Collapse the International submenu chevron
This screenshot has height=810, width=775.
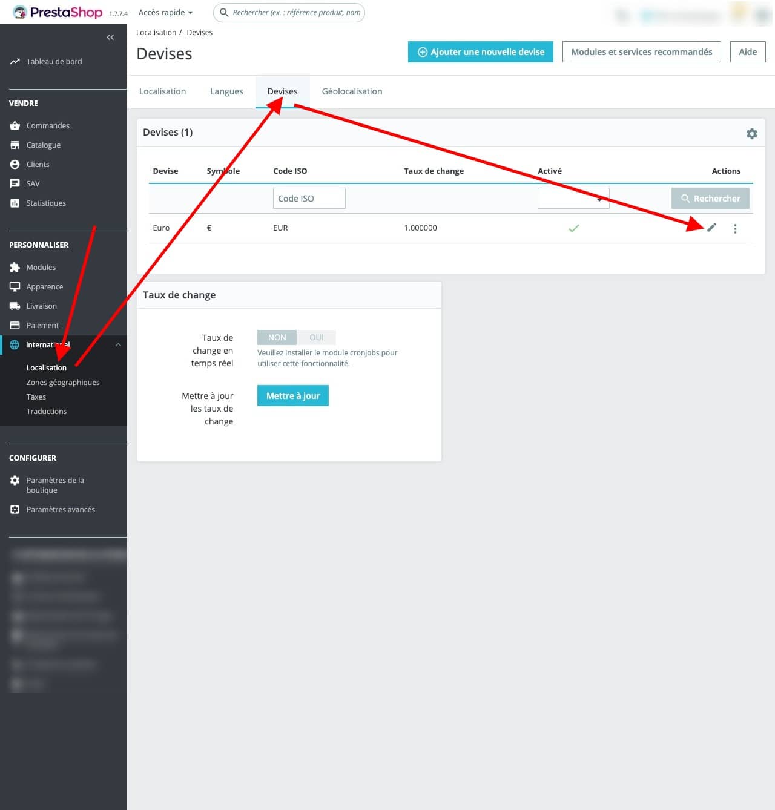[x=119, y=344]
